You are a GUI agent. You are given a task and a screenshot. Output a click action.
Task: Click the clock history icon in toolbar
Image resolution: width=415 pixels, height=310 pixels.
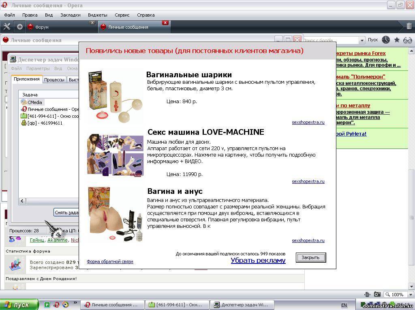pyautogui.click(x=386, y=40)
